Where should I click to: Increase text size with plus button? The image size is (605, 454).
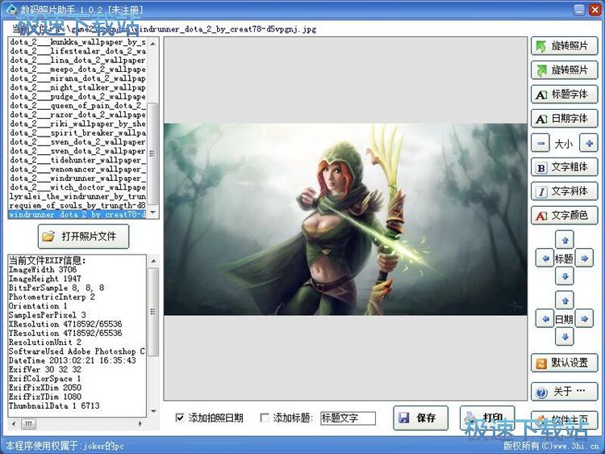[x=589, y=143]
